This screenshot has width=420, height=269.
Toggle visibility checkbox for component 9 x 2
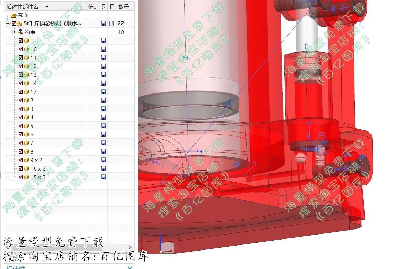pyautogui.click(x=21, y=160)
